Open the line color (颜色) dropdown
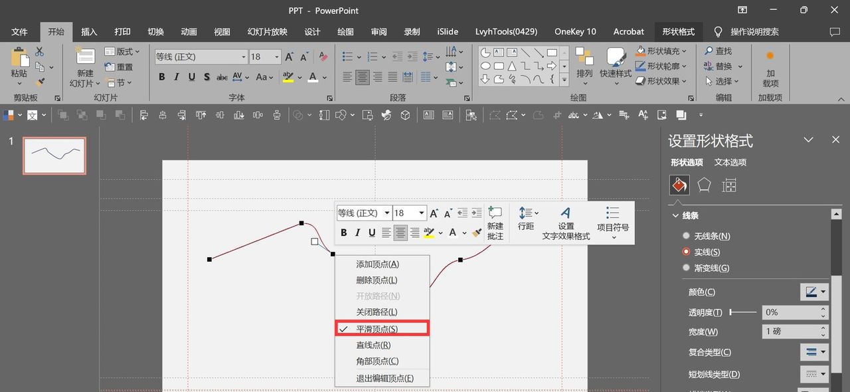 pos(815,292)
